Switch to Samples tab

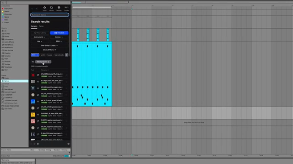pos(34,26)
